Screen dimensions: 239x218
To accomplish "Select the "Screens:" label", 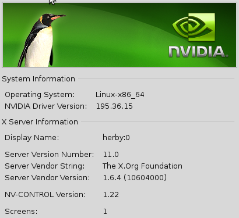I will pos(21,212).
